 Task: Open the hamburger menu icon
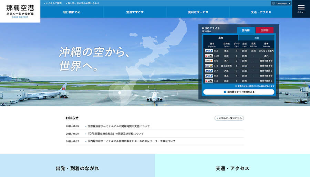point(301,8)
